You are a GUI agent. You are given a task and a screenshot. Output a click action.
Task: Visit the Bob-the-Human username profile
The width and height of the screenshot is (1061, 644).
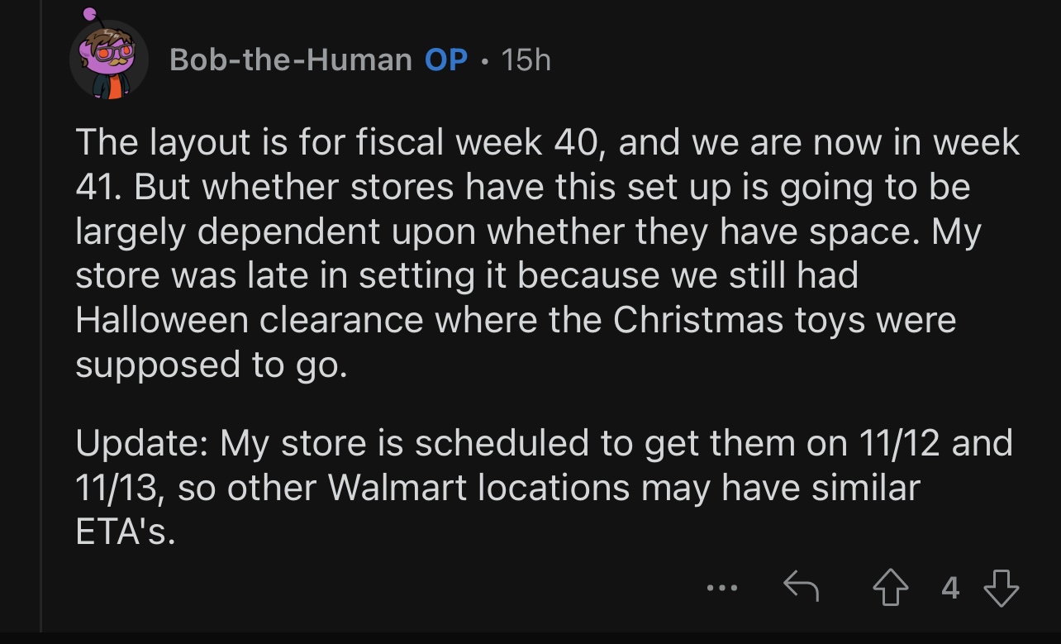[x=290, y=60]
